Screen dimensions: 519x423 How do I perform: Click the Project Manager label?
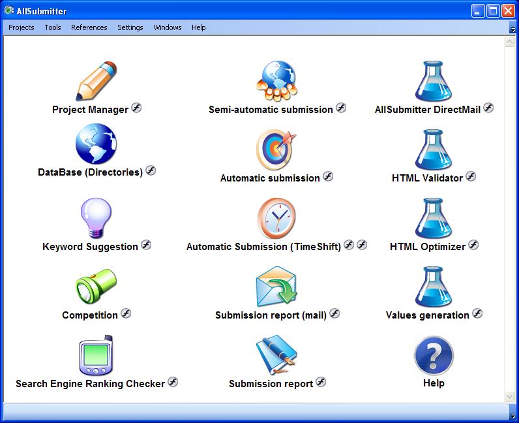pyautogui.click(x=90, y=110)
